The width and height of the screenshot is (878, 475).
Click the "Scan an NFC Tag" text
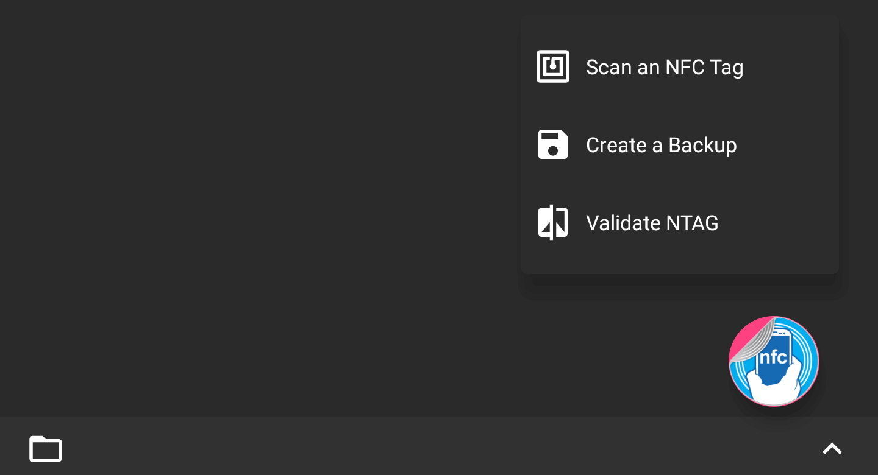pos(664,67)
